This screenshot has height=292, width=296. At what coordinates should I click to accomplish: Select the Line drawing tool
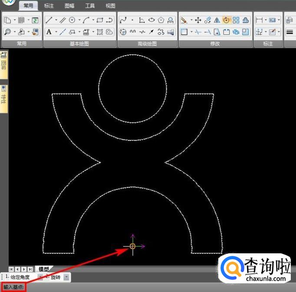(49, 20)
